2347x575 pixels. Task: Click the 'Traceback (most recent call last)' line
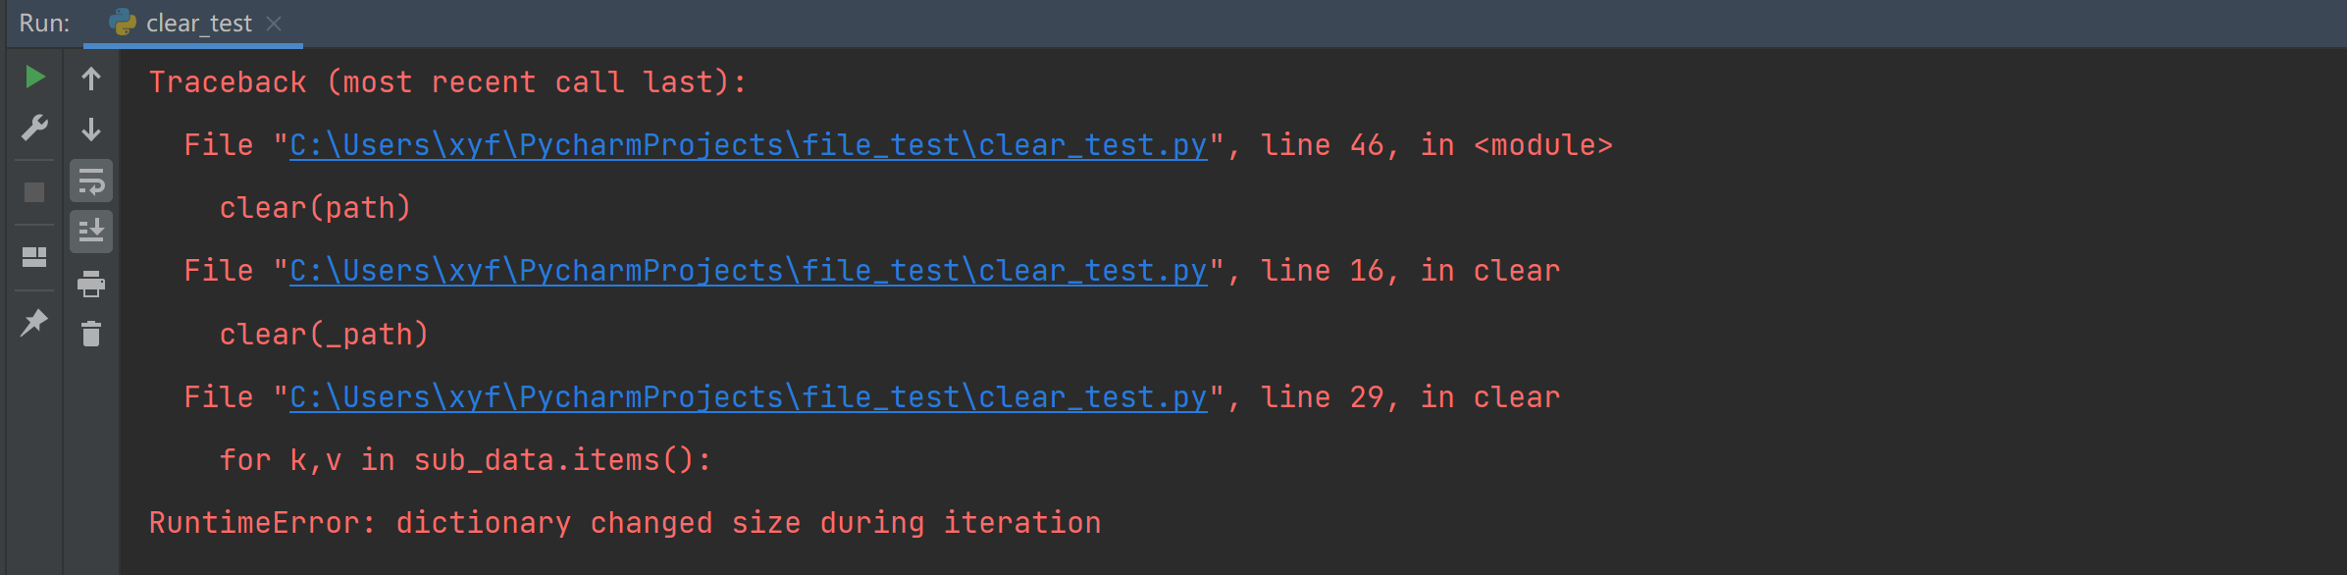pos(446,82)
